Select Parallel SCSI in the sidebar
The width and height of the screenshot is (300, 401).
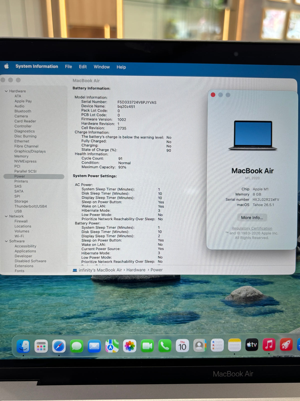pos(25,171)
